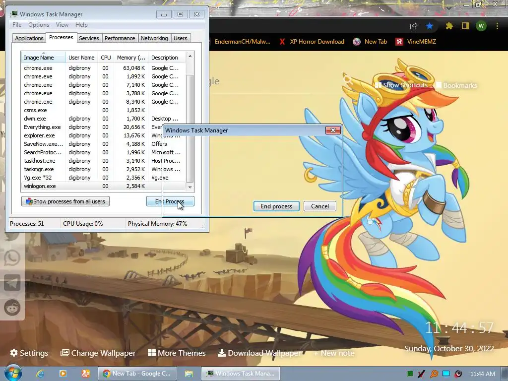The height and width of the screenshot is (381, 508).
Task: Open XP Horror Download bookmark
Action: pos(312,42)
